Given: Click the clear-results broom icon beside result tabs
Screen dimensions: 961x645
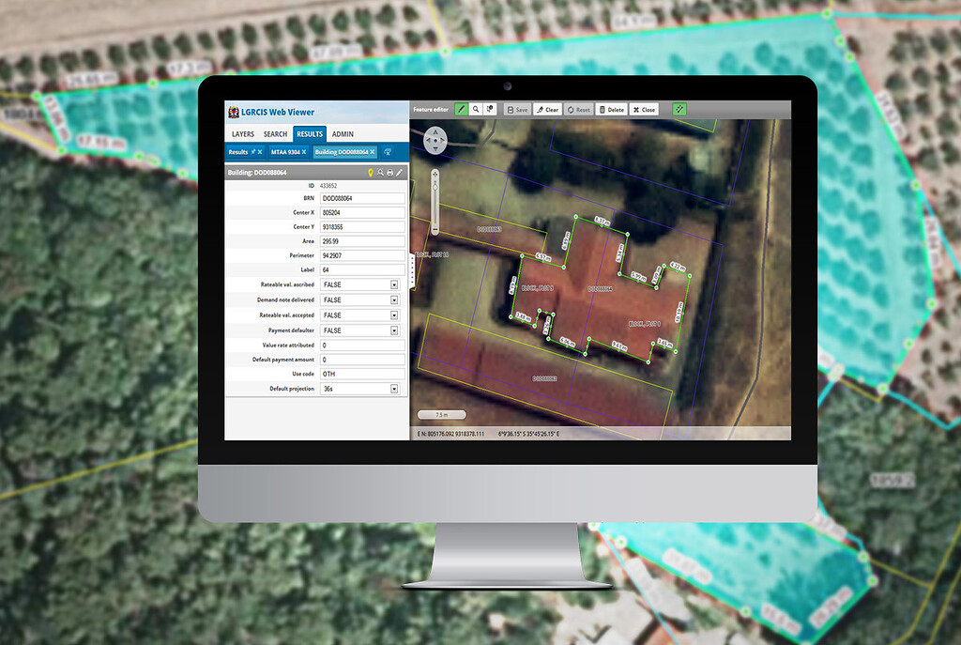Looking at the screenshot, I should (x=388, y=152).
